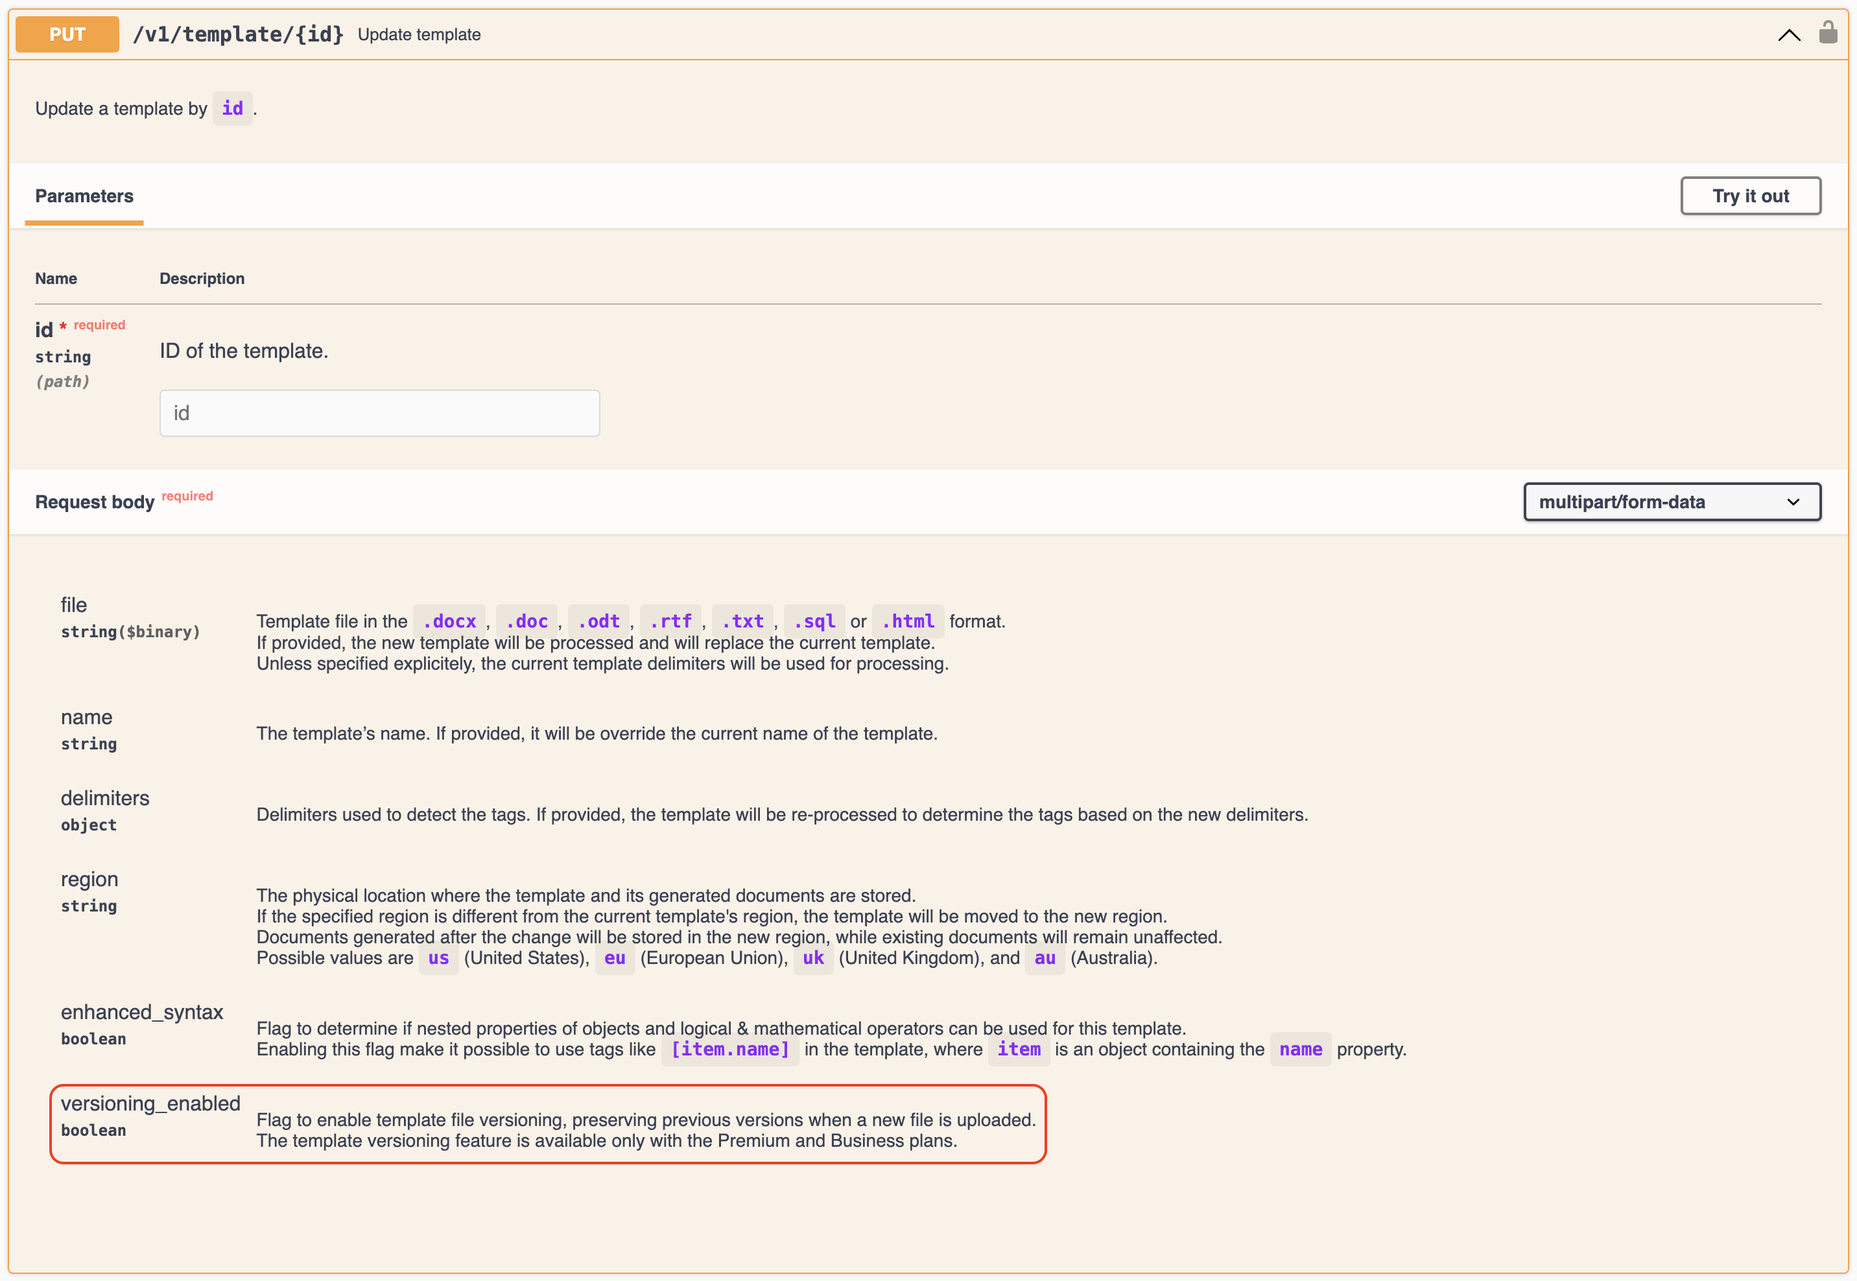Click the '.sql' format code tag

pos(815,621)
